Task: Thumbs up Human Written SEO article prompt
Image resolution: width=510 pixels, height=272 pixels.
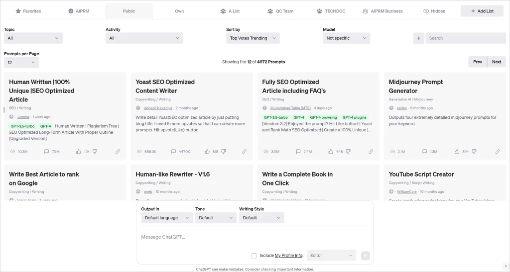Action: pyautogui.click(x=78, y=152)
